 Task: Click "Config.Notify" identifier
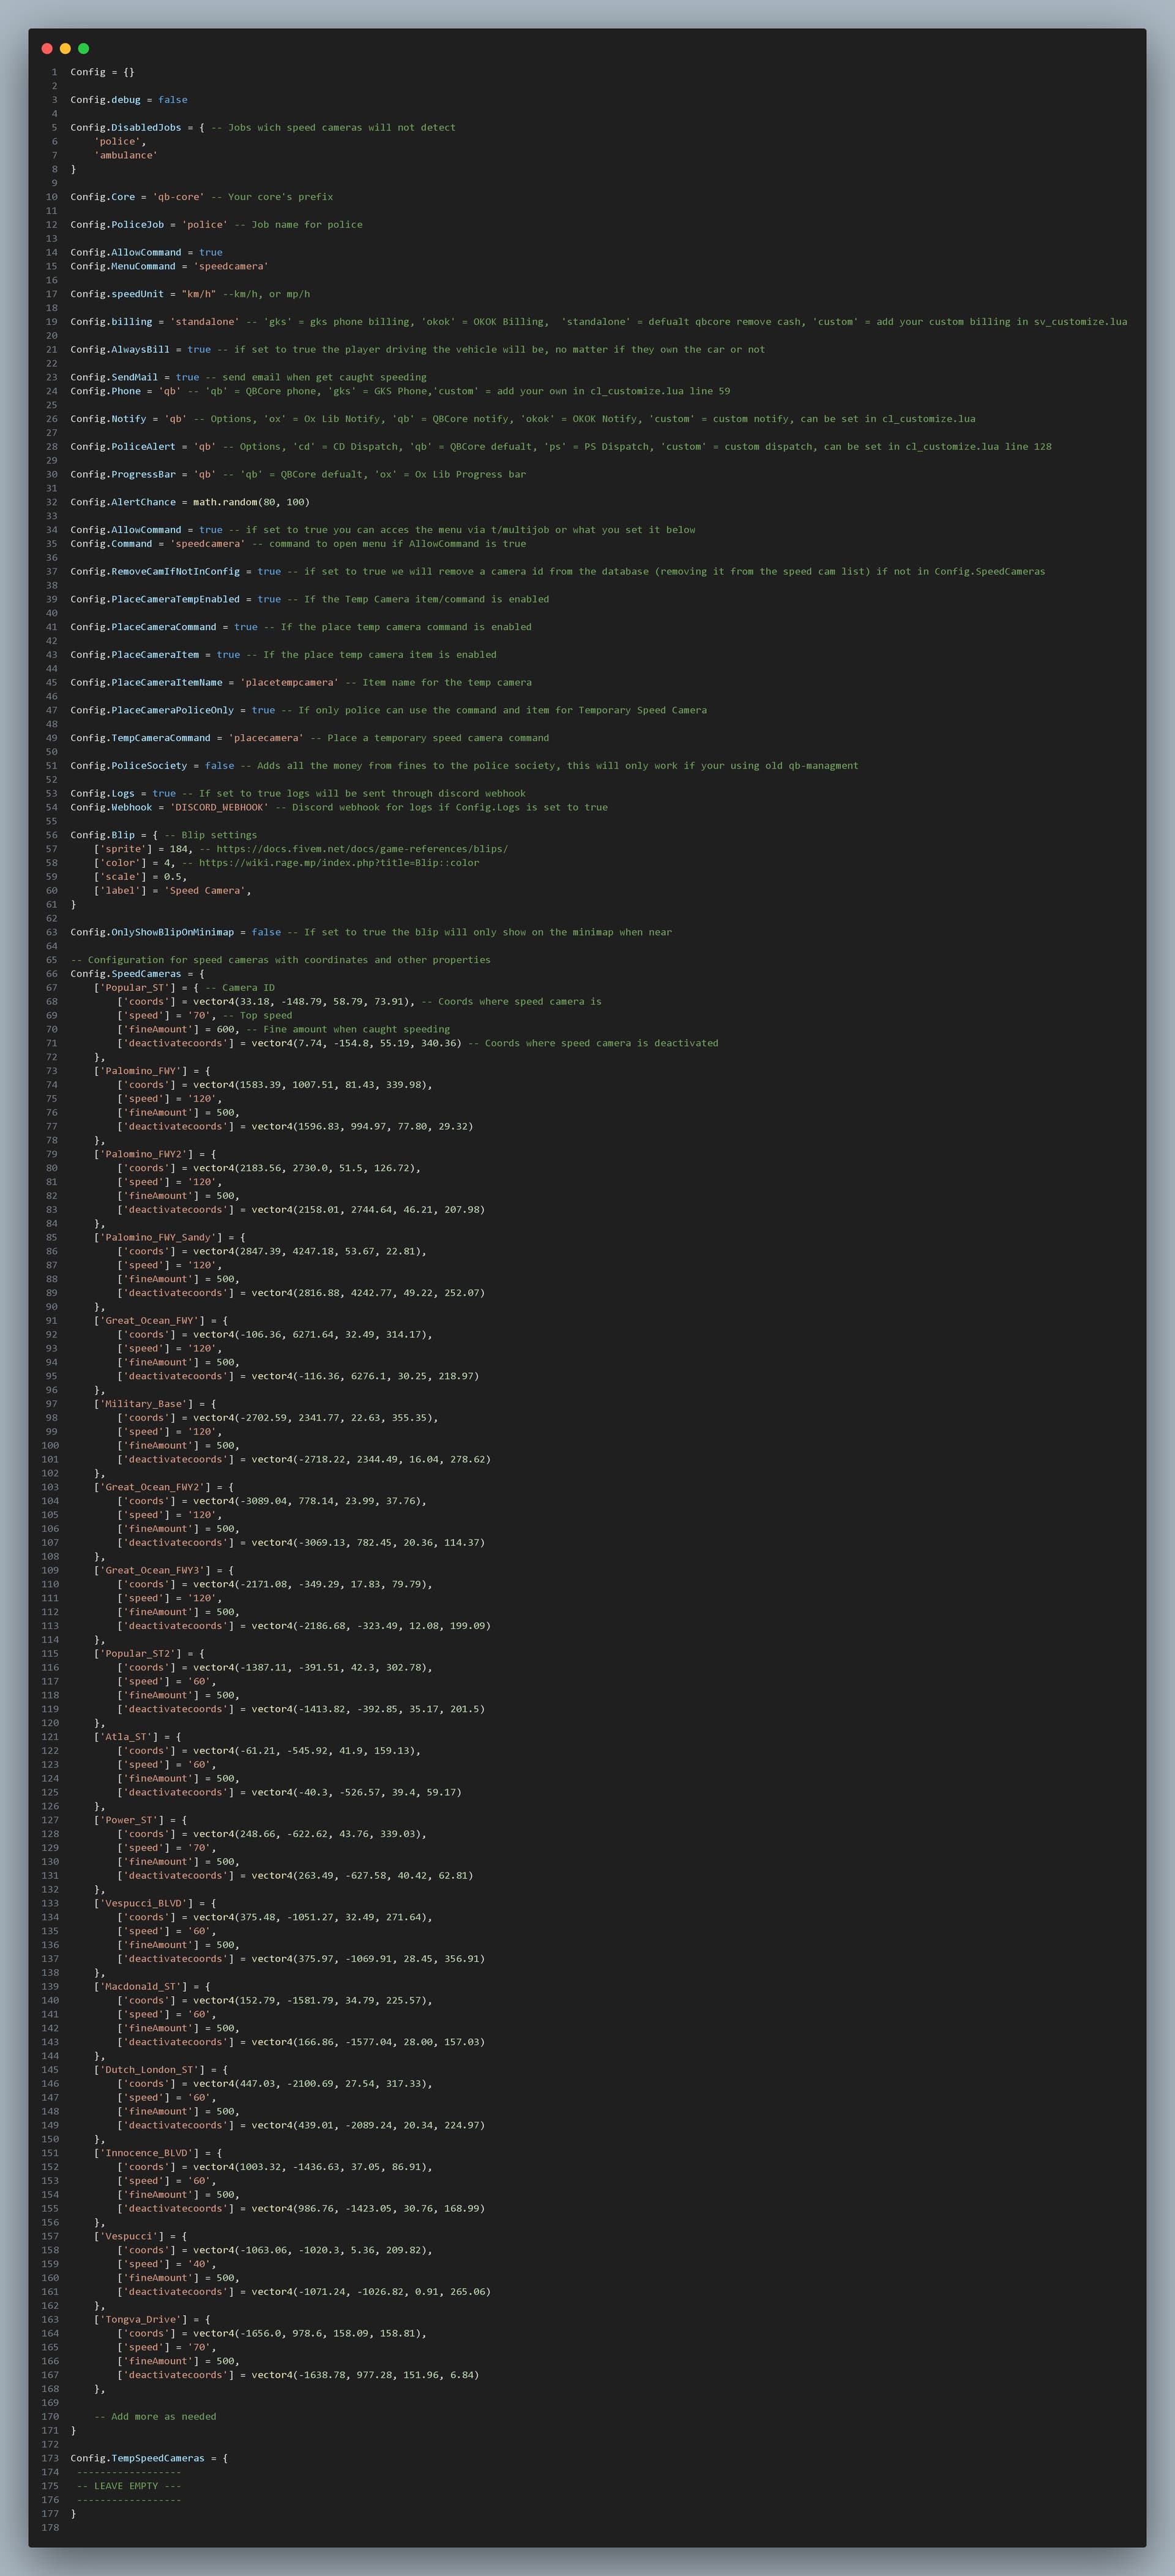click(x=109, y=419)
